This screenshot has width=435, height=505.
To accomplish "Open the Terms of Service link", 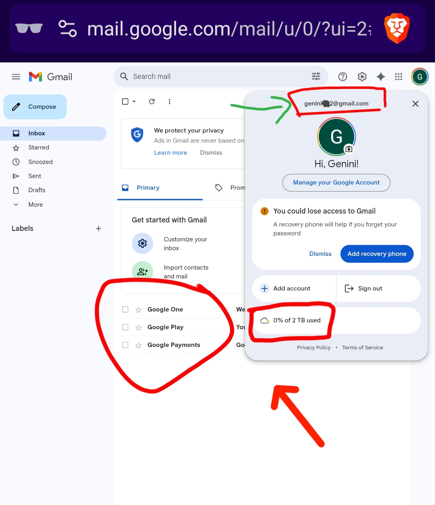I will (362, 347).
